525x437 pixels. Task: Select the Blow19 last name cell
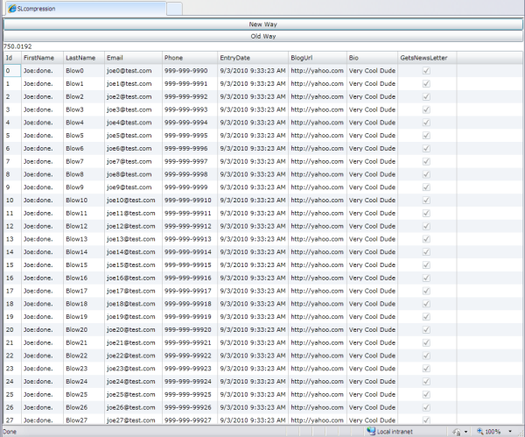coord(84,317)
